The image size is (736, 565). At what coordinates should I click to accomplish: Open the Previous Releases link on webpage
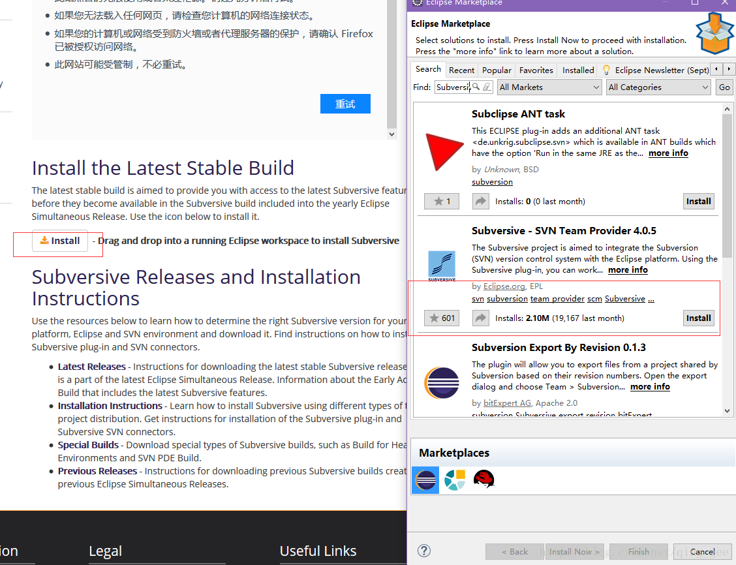coord(97,471)
